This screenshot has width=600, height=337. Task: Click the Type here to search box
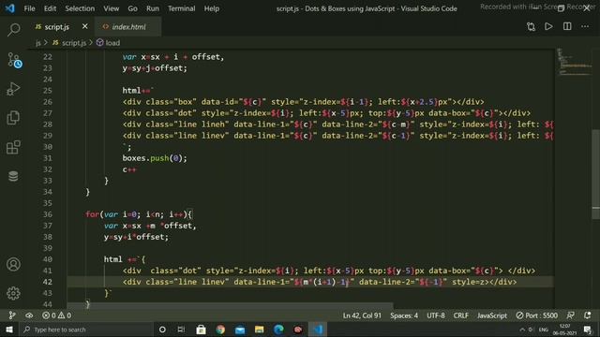(x=86, y=330)
